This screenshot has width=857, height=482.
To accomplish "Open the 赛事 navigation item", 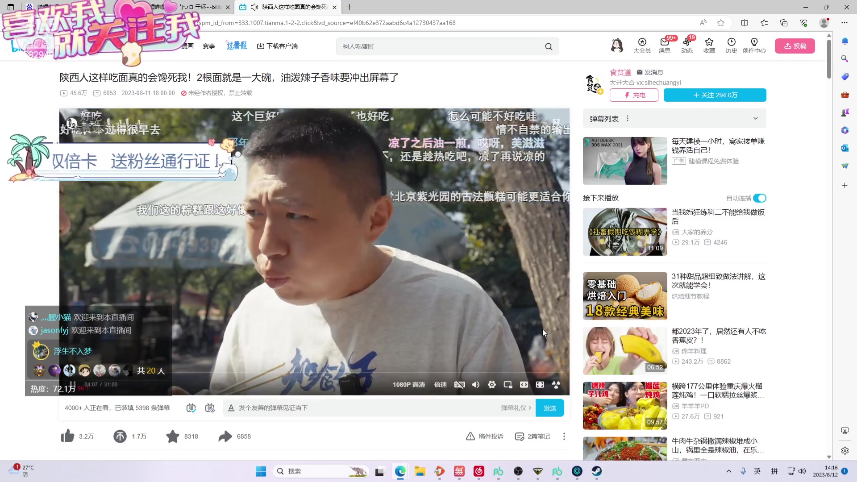I will point(209,46).
